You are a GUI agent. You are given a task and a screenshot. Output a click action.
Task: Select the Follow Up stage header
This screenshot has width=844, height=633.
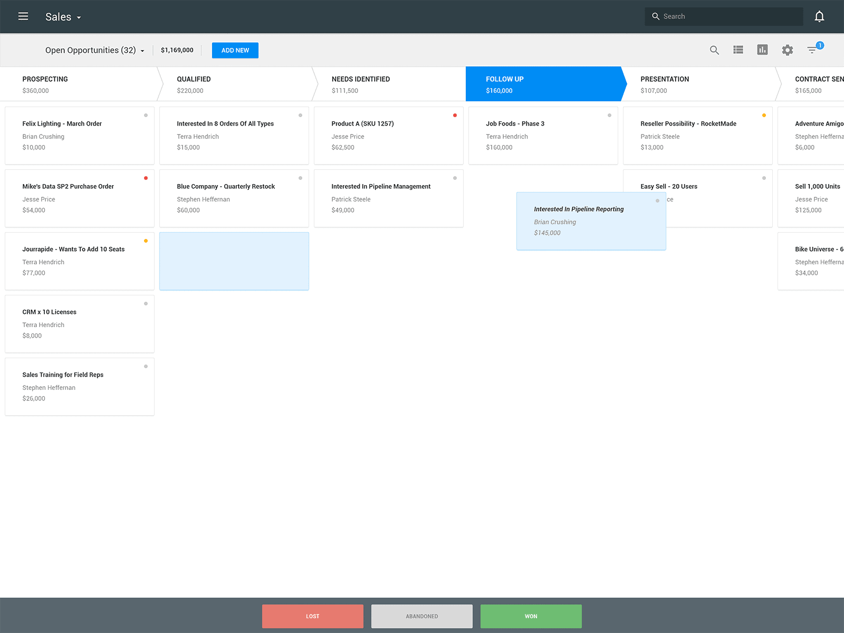coord(543,84)
